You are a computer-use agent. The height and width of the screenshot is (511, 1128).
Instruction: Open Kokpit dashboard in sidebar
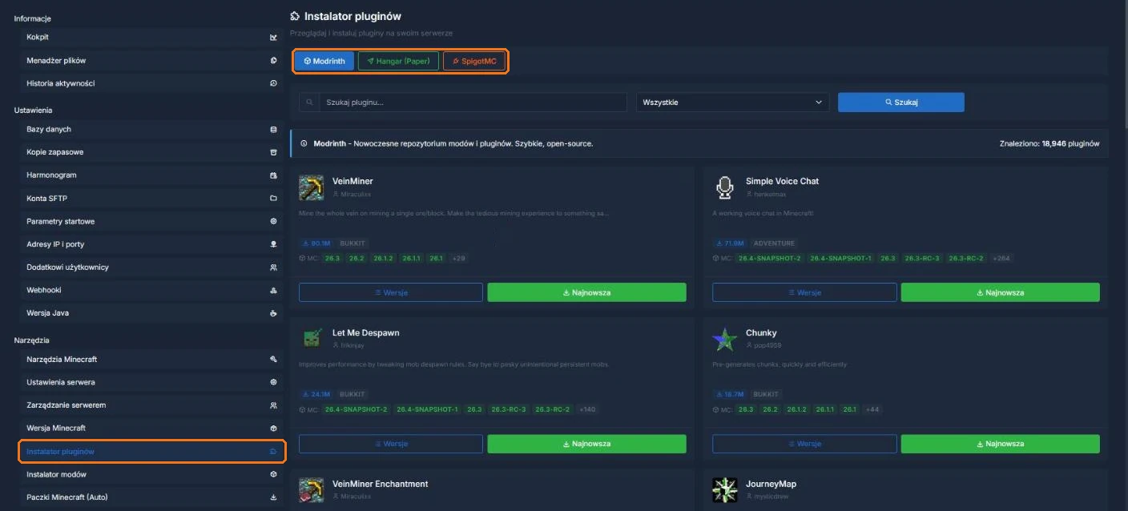151,37
